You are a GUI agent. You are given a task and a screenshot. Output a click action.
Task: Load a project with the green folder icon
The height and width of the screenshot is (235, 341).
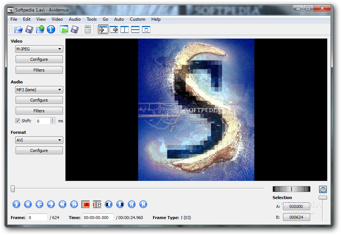point(64,29)
